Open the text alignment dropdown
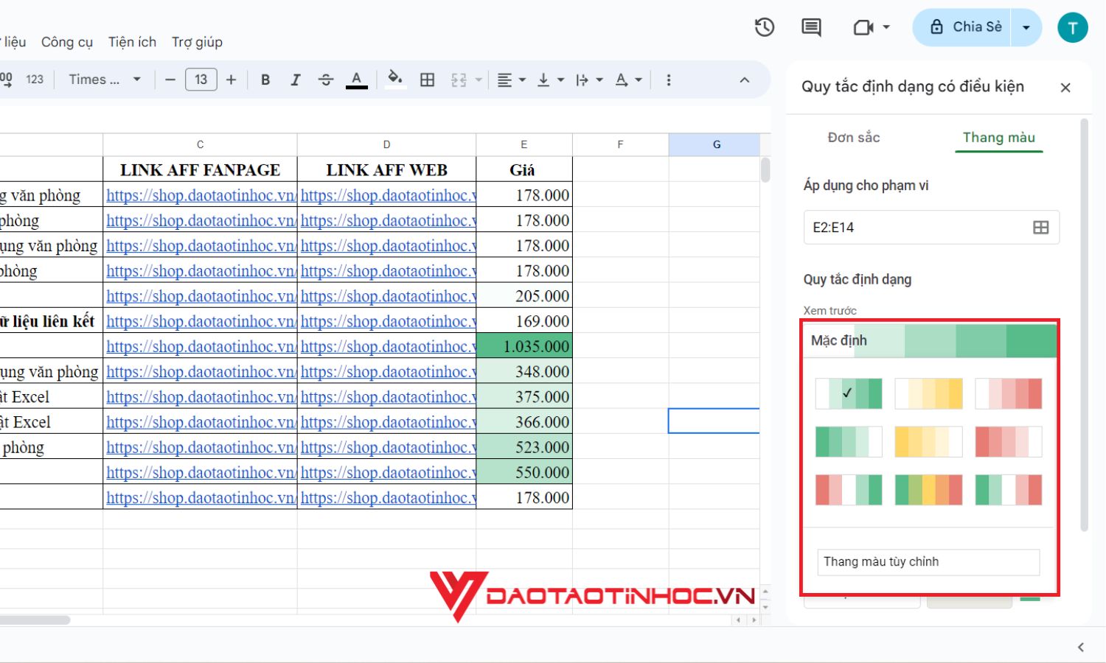Viewport: 1106px width, 663px height. 510,79
